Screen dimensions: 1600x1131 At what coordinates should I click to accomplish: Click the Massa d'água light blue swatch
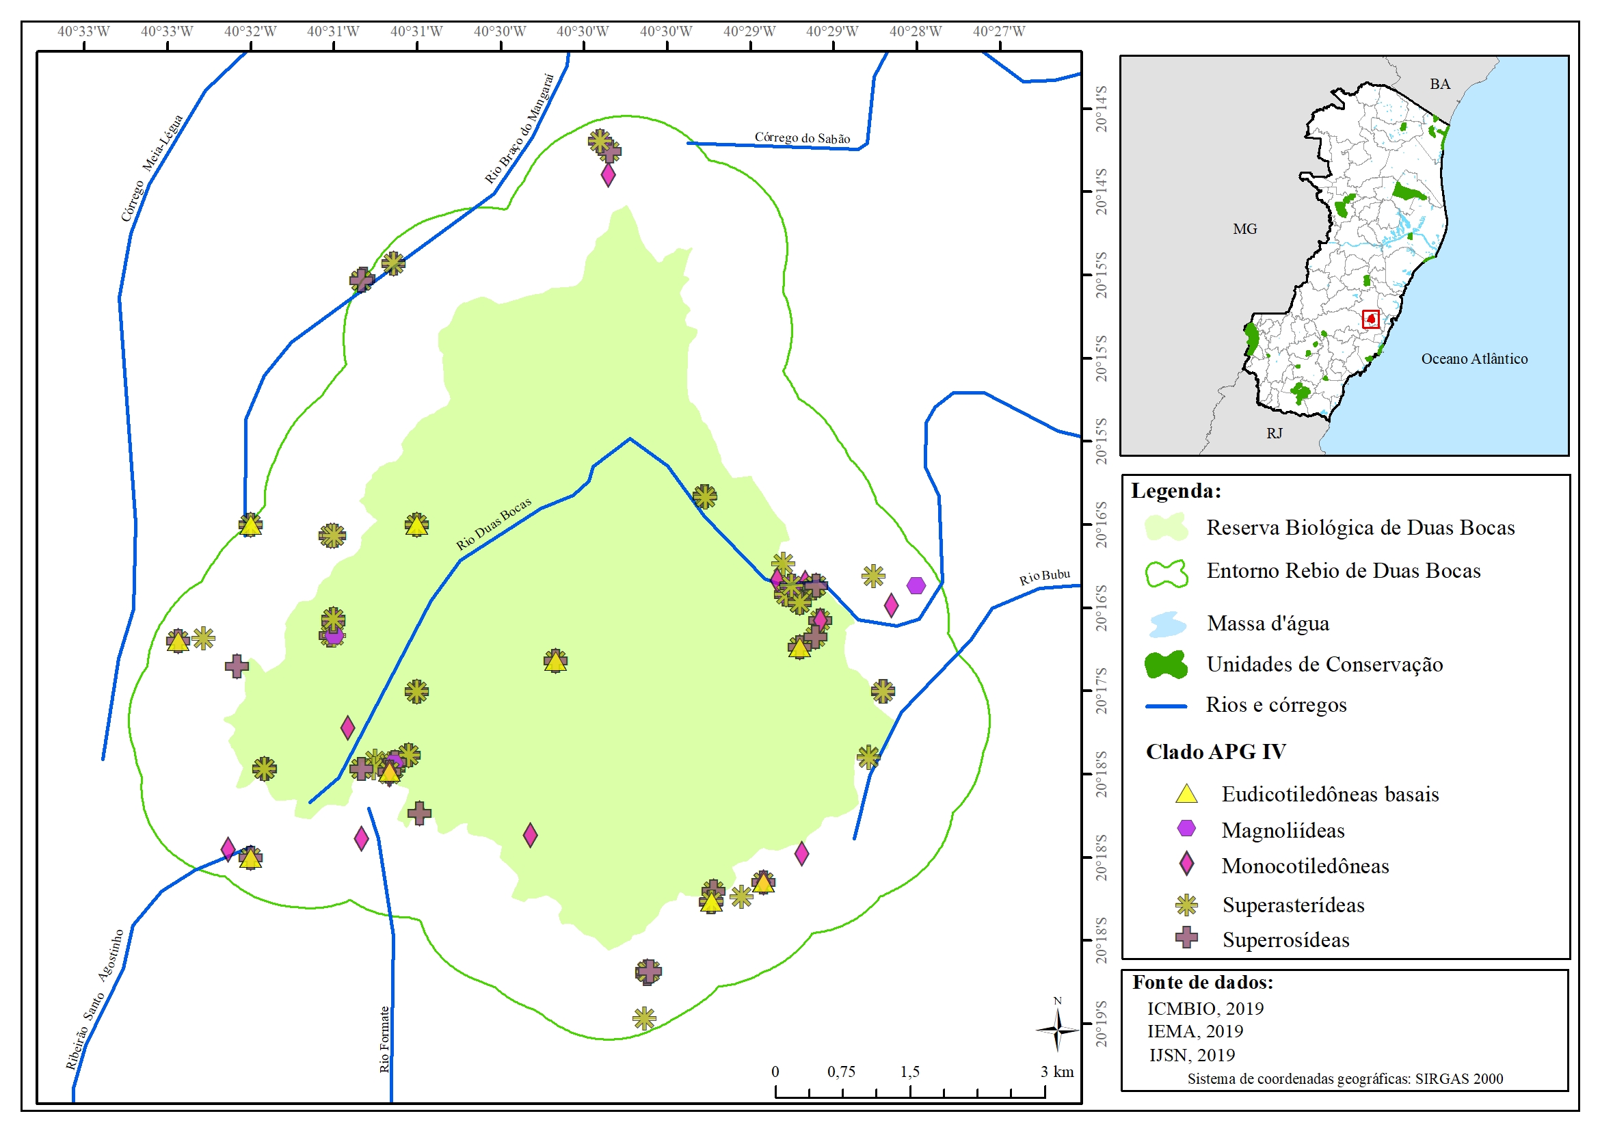click(x=1166, y=624)
